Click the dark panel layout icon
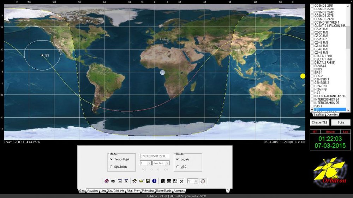Viewport: 353px width, 198px height. [x=162, y=181]
